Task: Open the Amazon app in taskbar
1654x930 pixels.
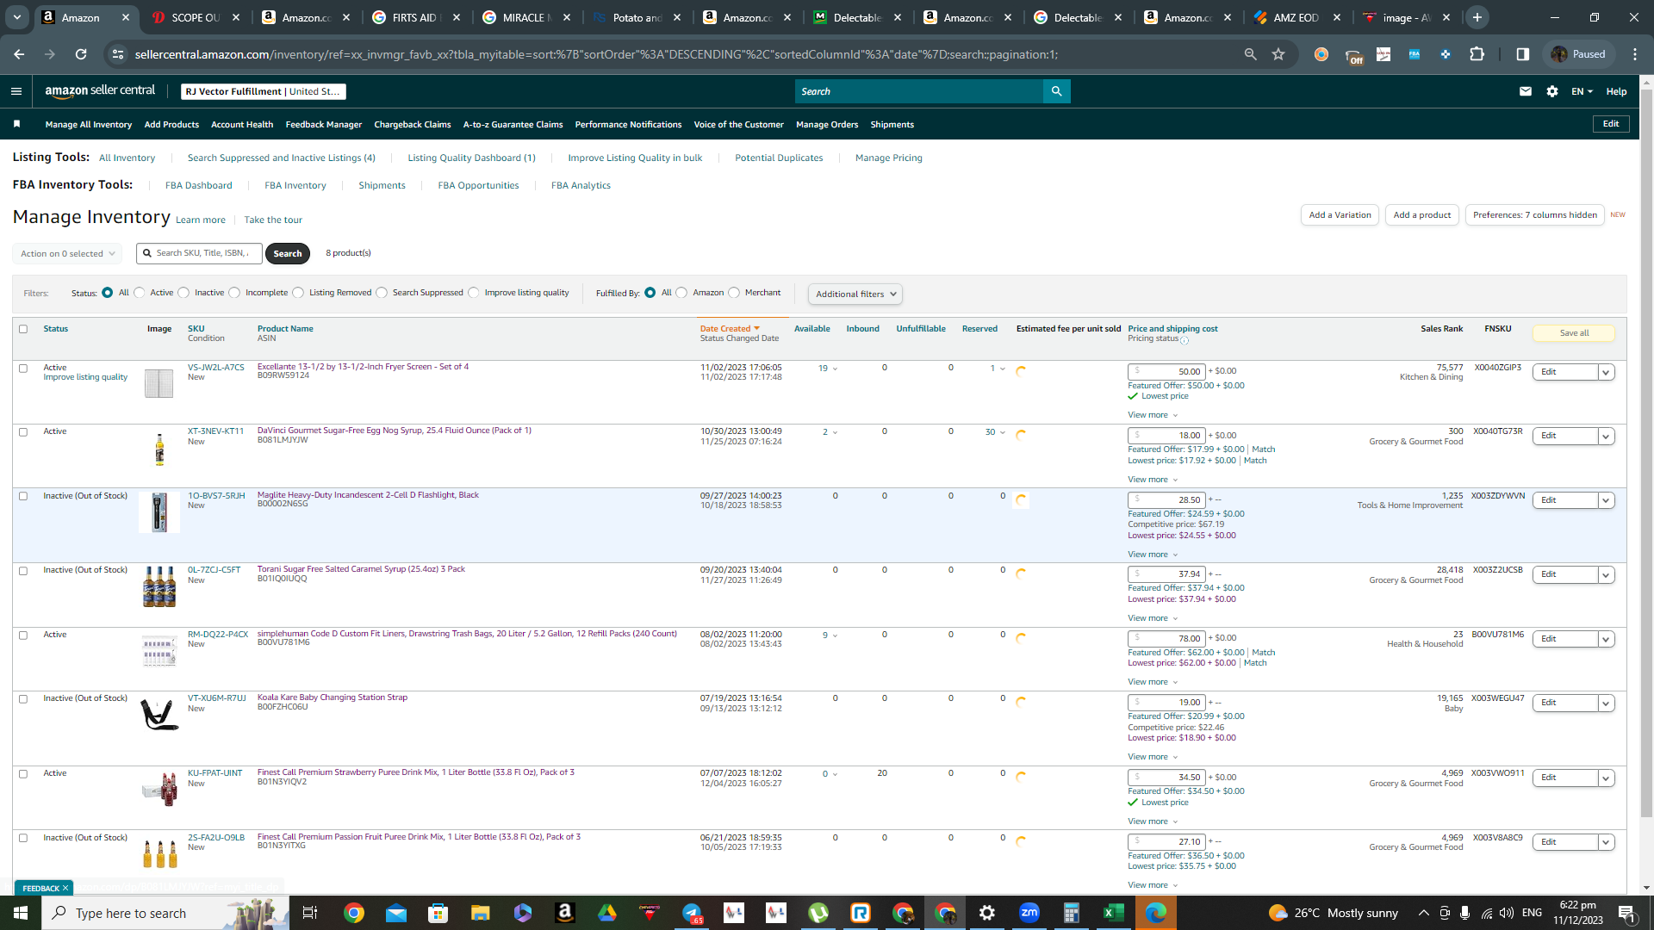Action: click(x=564, y=913)
